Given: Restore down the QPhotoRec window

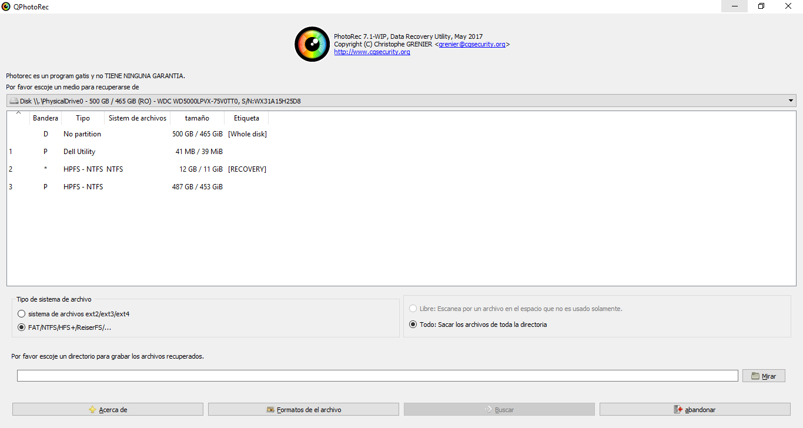Looking at the screenshot, I should [761, 6].
